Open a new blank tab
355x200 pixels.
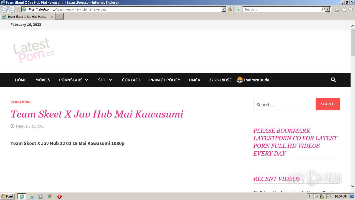[x=60, y=17]
